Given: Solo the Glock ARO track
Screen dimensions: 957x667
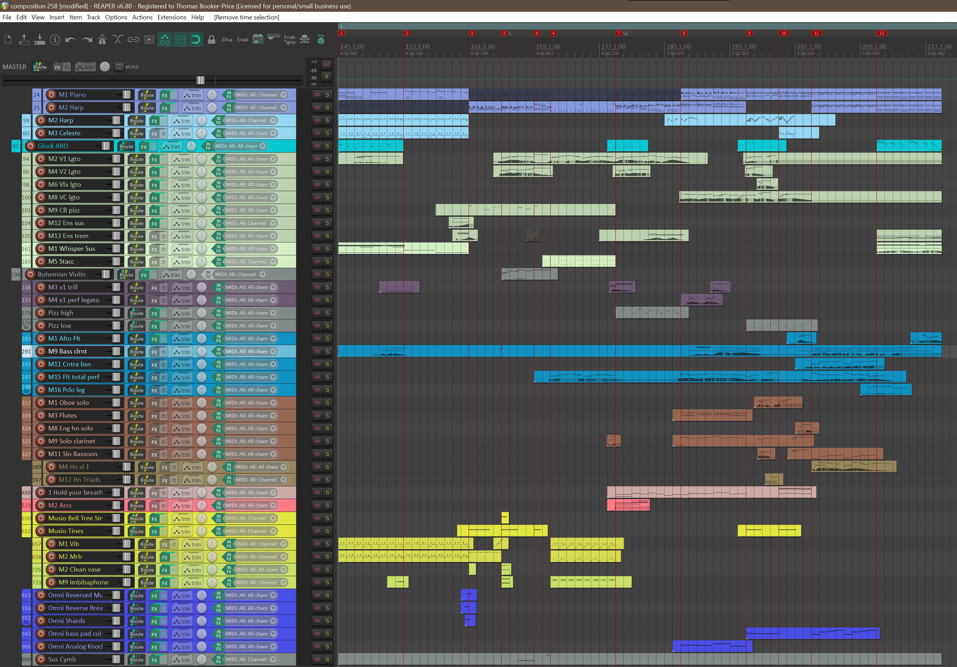Looking at the screenshot, I should [x=327, y=146].
